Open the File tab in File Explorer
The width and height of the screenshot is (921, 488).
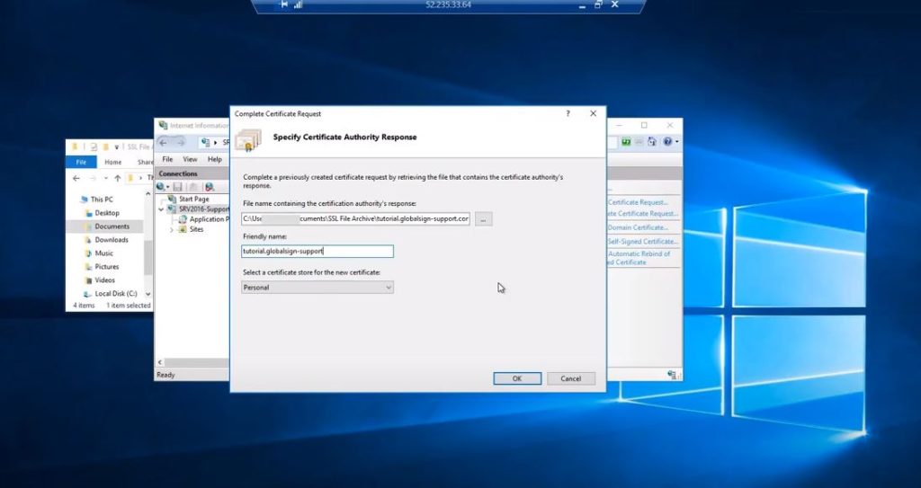[81, 162]
